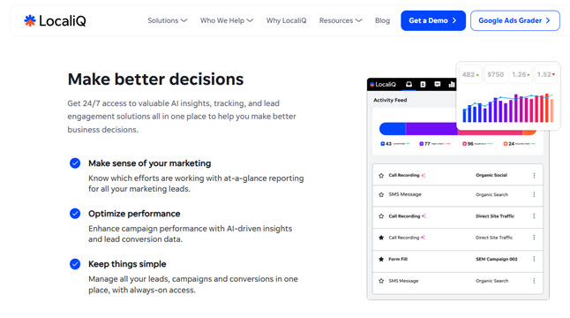Click the filled star beside Form Fill
The image size is (570, 318).
[381, 259]
